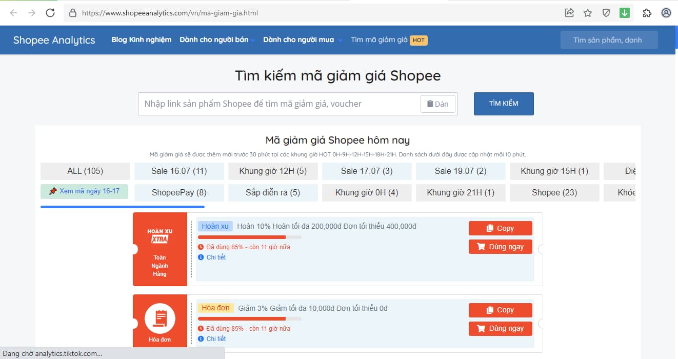Click the share page icon in address bar
The image size is (678, 359).
[569, 13]
